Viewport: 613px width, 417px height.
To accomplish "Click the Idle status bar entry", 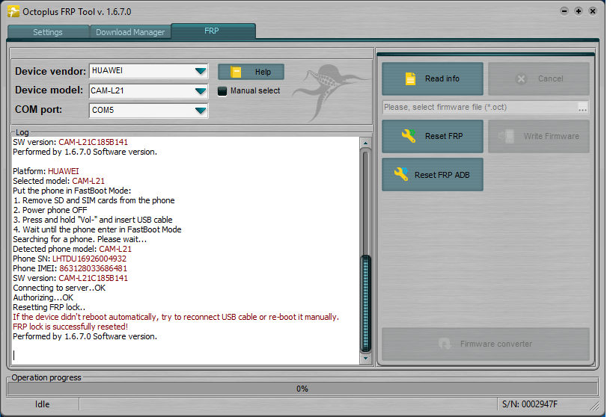I will point(42,404).
